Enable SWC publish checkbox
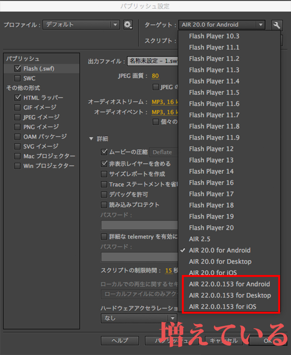This screenshot has width=291, height=355. (17, 78)
